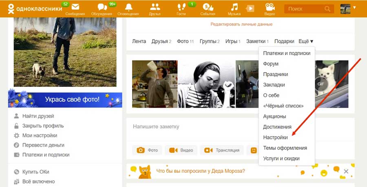Open Закрыть профиль link
The image size is (367, 187).
click(43, 126)
